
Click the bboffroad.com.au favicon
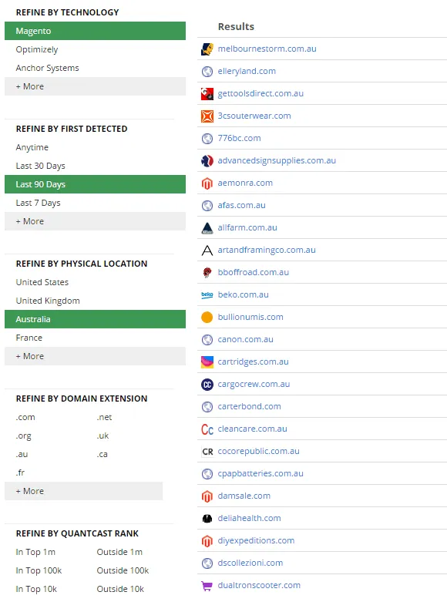click(207, 273)
